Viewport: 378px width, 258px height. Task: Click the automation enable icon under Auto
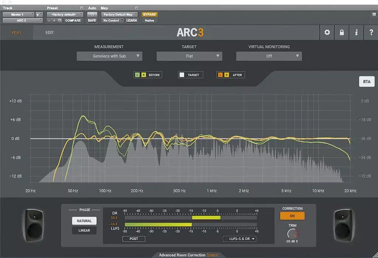coord(92,14)
